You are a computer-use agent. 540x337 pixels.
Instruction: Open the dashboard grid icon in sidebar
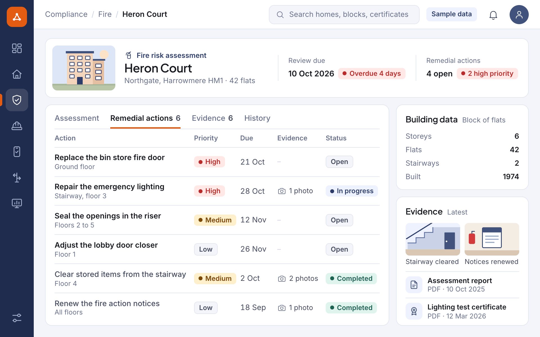pos(17,48)
